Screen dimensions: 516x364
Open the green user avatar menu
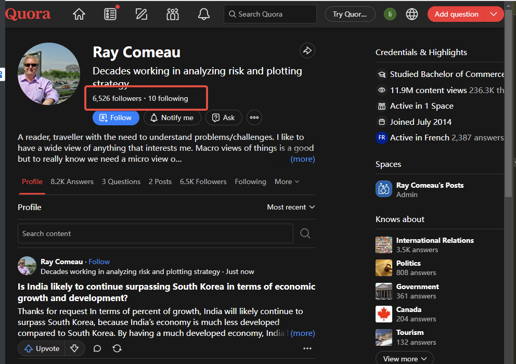point(390,14)
